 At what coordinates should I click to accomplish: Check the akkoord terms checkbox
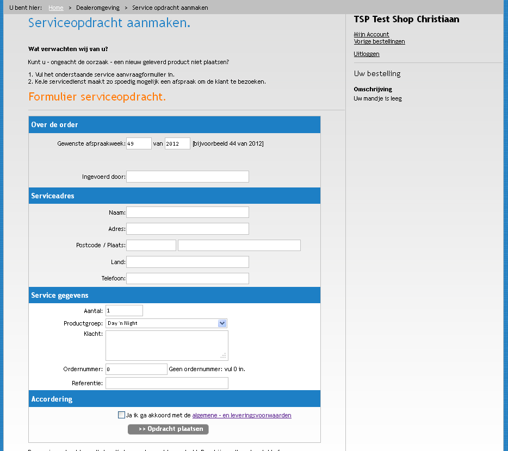tap(121, 415)
